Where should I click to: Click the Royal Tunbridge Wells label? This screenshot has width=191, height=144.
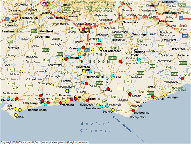138,52
